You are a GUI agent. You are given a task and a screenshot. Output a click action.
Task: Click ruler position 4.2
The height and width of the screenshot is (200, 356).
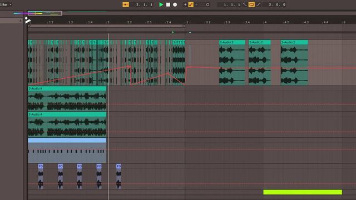coord(286,22)
